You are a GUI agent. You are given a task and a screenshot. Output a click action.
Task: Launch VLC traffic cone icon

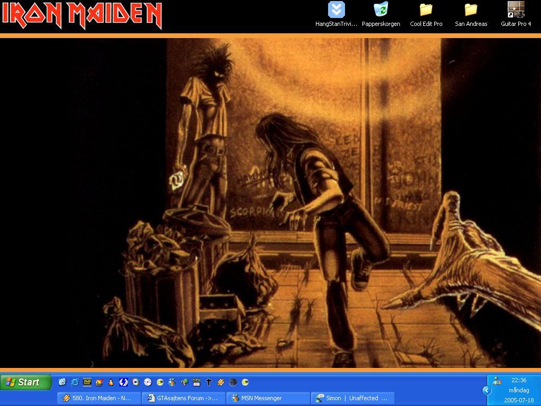tap(111, 382)
